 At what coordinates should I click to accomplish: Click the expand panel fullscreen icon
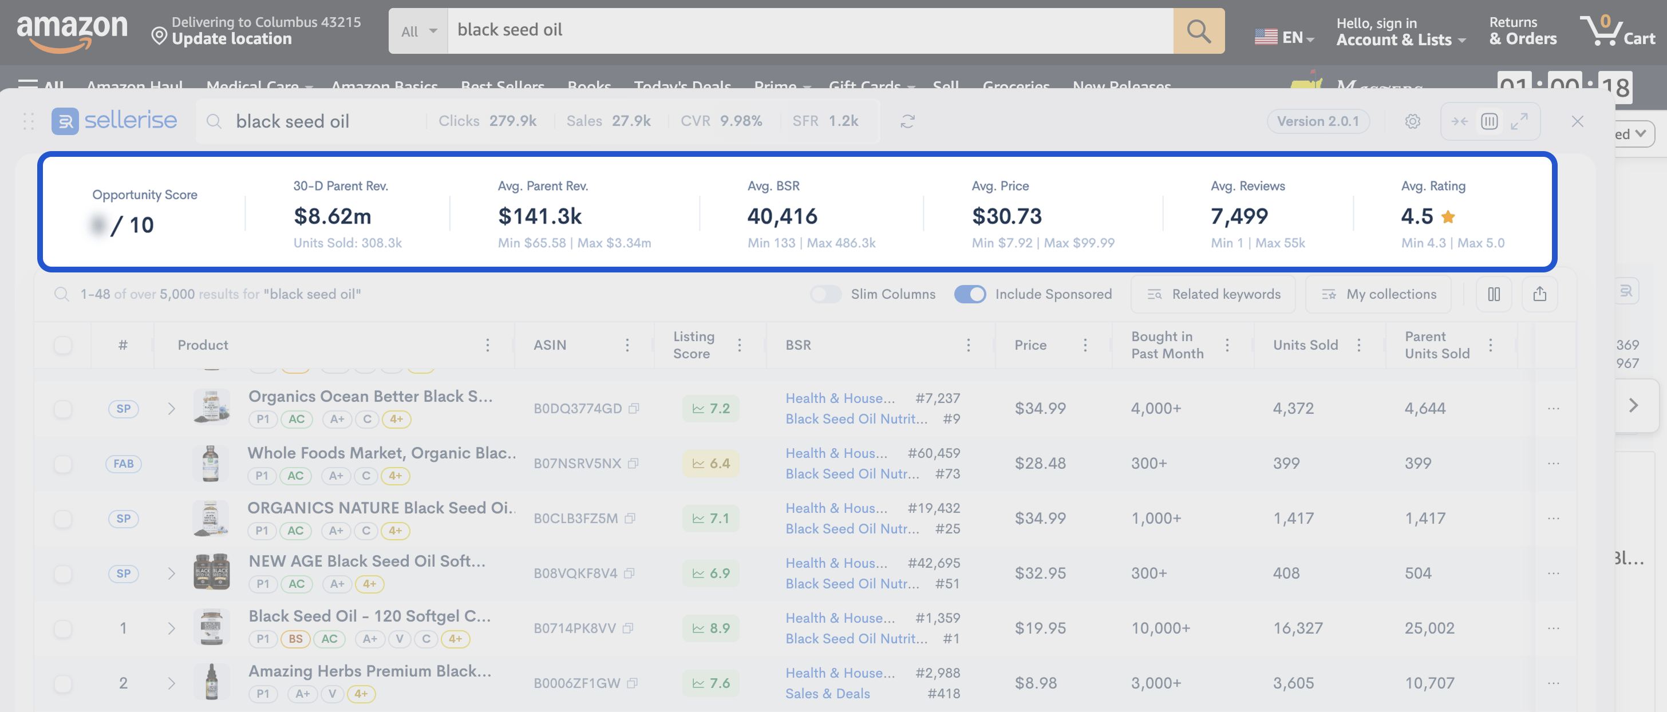[x=1519, y=122]
